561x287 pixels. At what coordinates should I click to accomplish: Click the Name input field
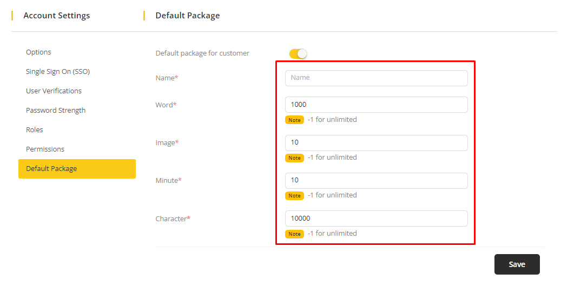376,78
